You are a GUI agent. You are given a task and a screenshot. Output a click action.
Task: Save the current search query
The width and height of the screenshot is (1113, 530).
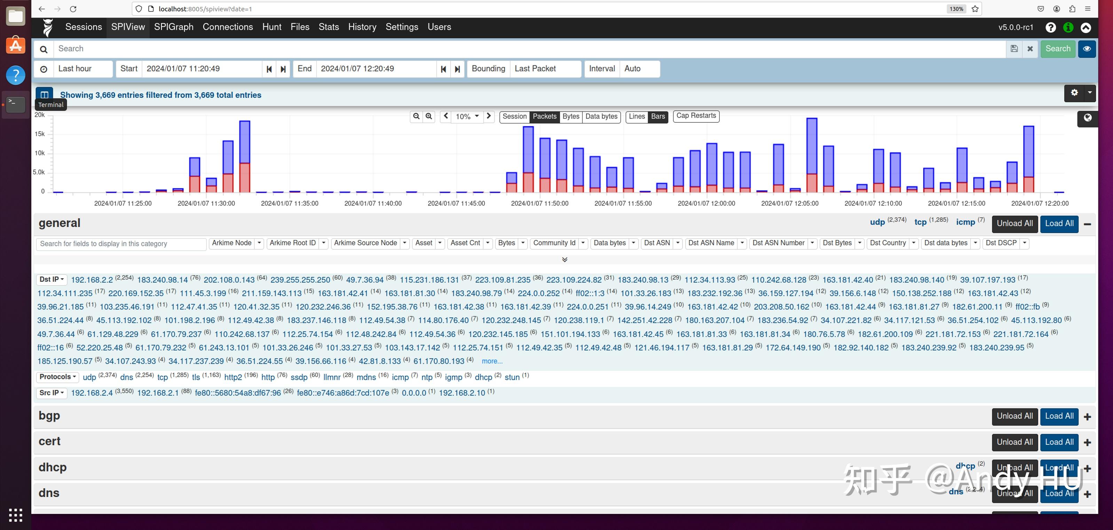tap(1014, 48)
